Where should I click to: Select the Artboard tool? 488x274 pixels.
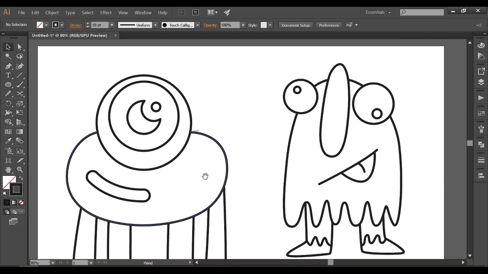pos(8,161)
